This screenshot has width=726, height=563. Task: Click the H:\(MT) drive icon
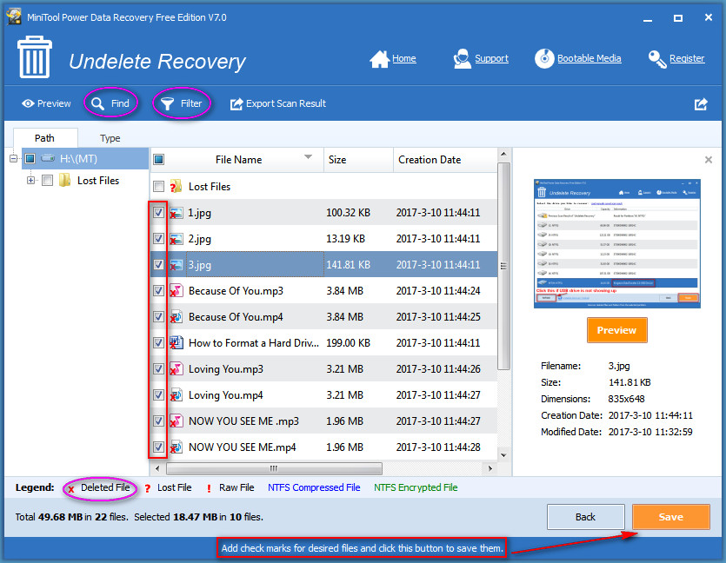pyautogui.click(x=48, y=159)
